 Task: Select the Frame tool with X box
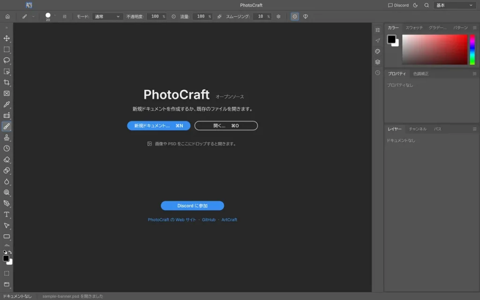pos(7,93)
